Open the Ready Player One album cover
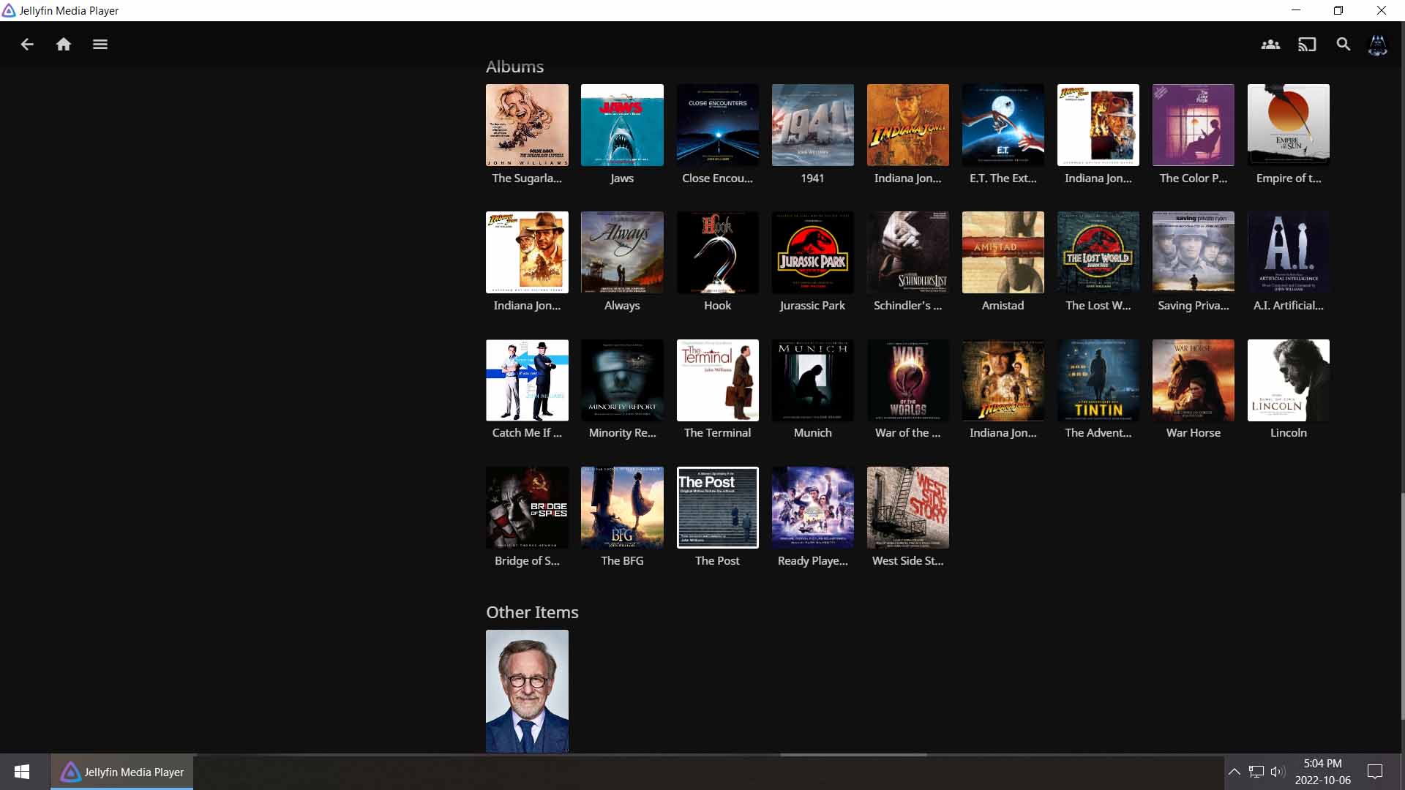The image size is (1405, 790). [812, 508]
